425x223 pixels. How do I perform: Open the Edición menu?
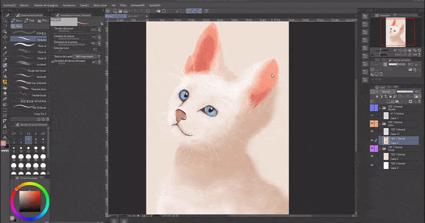(x=24, y=5)
